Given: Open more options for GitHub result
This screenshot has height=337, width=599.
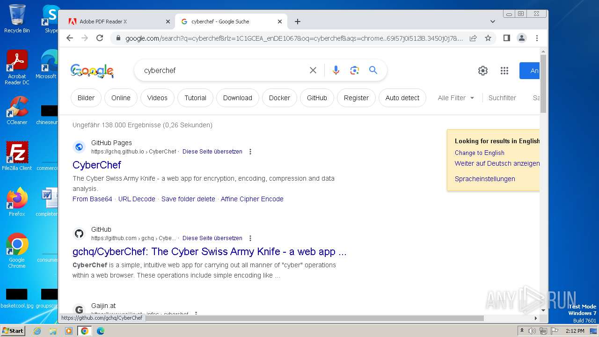Looking at the screenshot, I should (250, 238).
